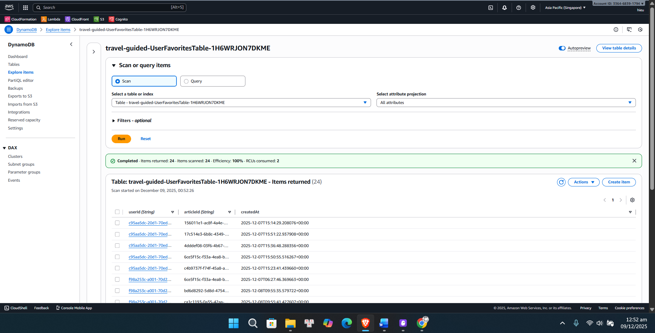The width and height of the screenshot is (655, 333).
Task: Go to Tables in sidebar
Action: point(14,64)
